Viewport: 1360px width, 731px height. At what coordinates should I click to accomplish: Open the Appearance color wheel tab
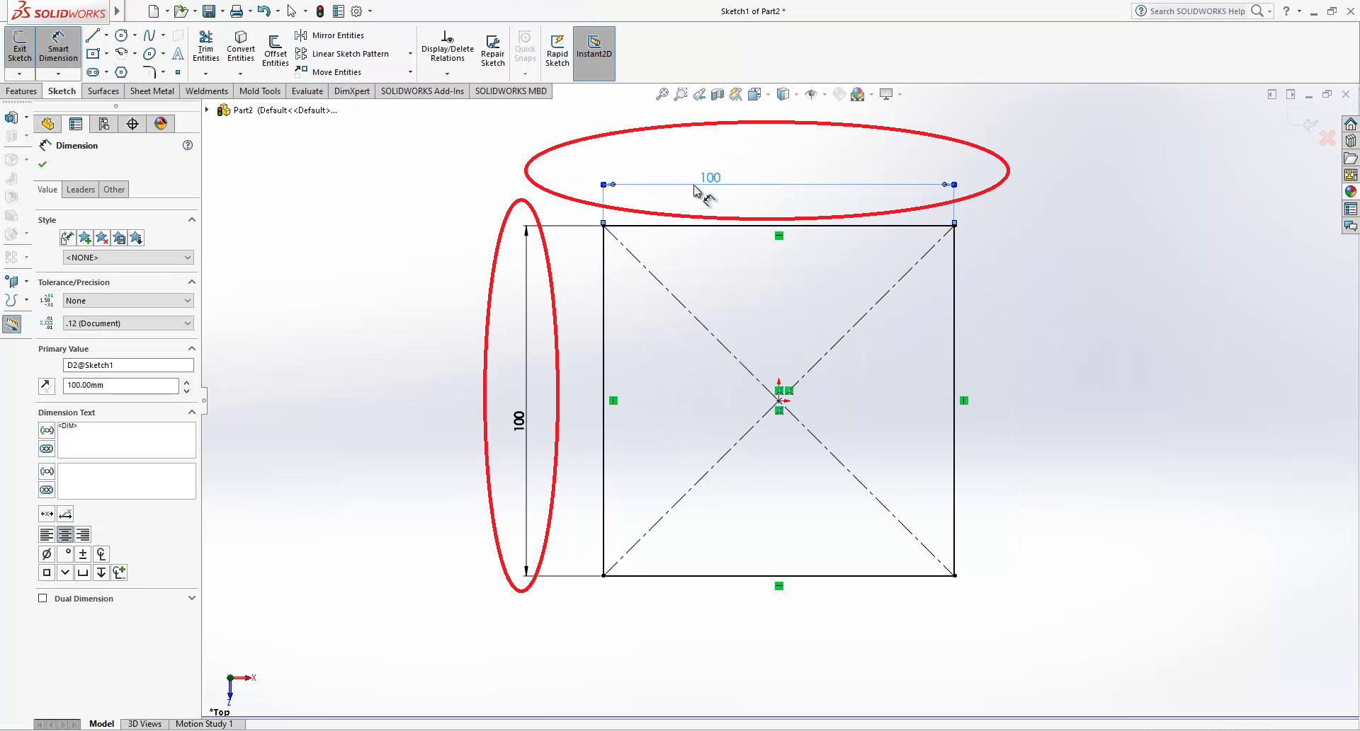(x=161, y=124)
